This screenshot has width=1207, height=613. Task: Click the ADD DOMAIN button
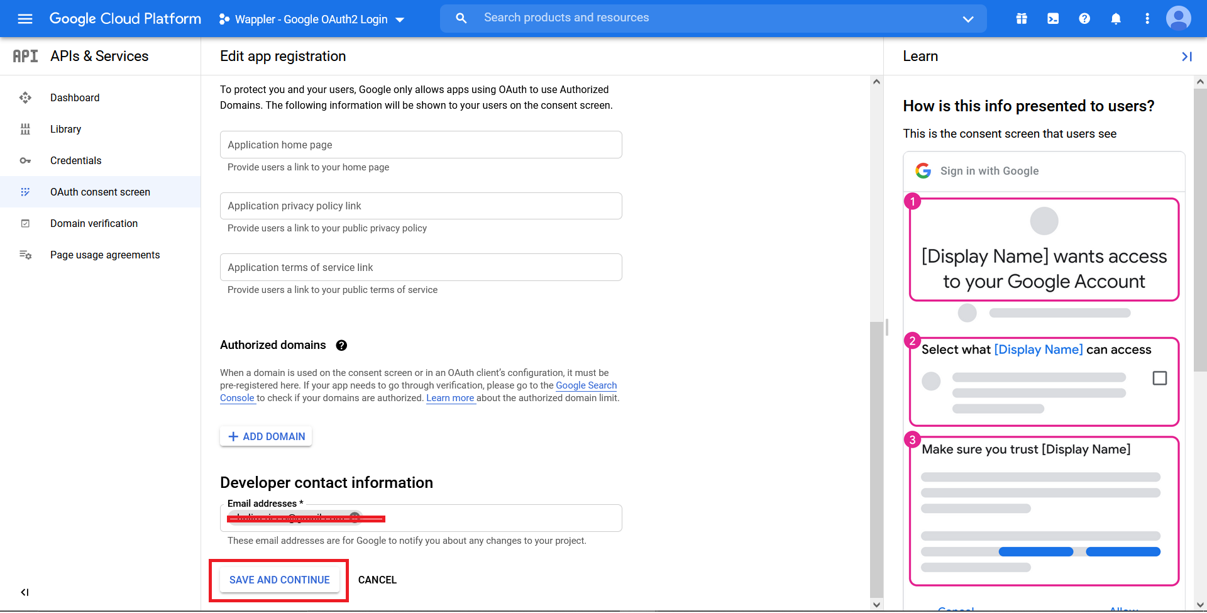(266, 436)
